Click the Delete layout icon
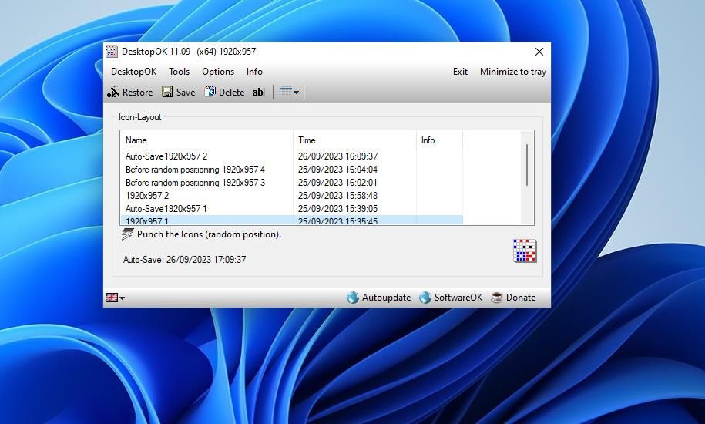This screenshot has width=705, height=424. click(x=210, y=92)
